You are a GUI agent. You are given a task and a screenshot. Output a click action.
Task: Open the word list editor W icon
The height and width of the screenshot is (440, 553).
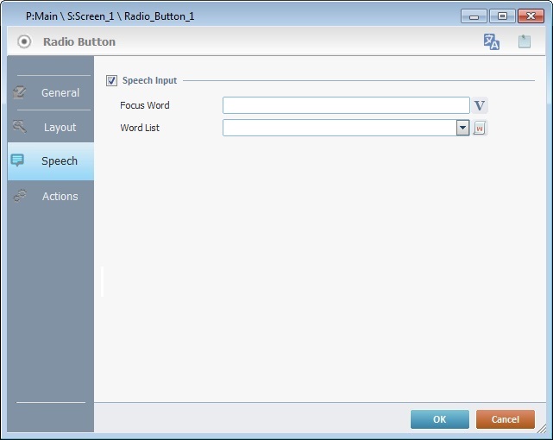[481, 128]
